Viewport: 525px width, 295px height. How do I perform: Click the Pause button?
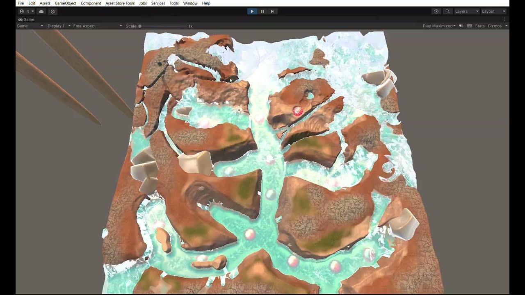coord(262,11)
